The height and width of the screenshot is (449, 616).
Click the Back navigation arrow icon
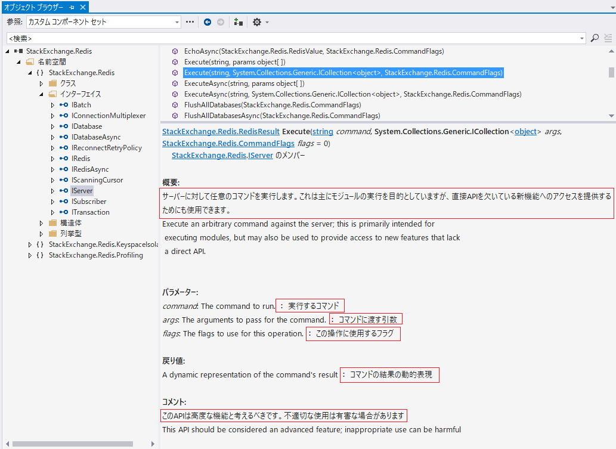click(208, 23)
